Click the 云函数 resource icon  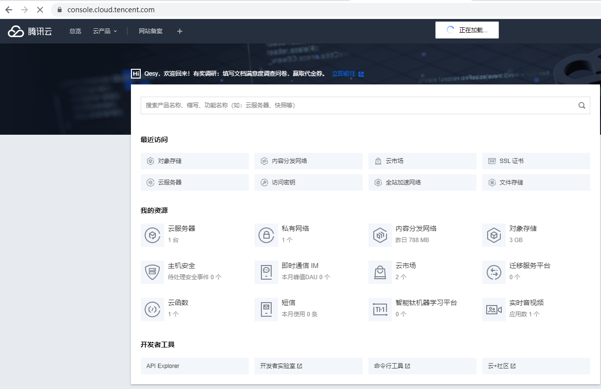tap(152, 309)
